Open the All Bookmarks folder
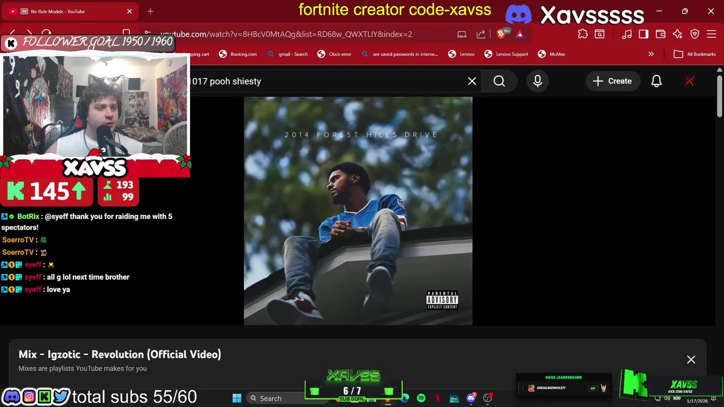This screenshot has width=724, height=407. pos(695,54)
